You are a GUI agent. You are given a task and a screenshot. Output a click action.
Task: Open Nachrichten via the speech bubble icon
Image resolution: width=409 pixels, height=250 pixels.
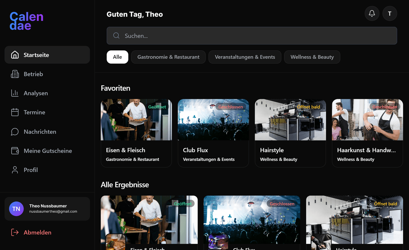pos(15,132)
